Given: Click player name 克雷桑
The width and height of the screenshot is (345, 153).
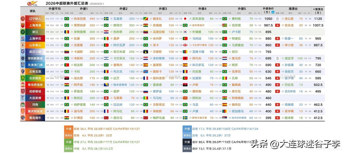Looking at the screenshot, I should click(x=78, y=45).
